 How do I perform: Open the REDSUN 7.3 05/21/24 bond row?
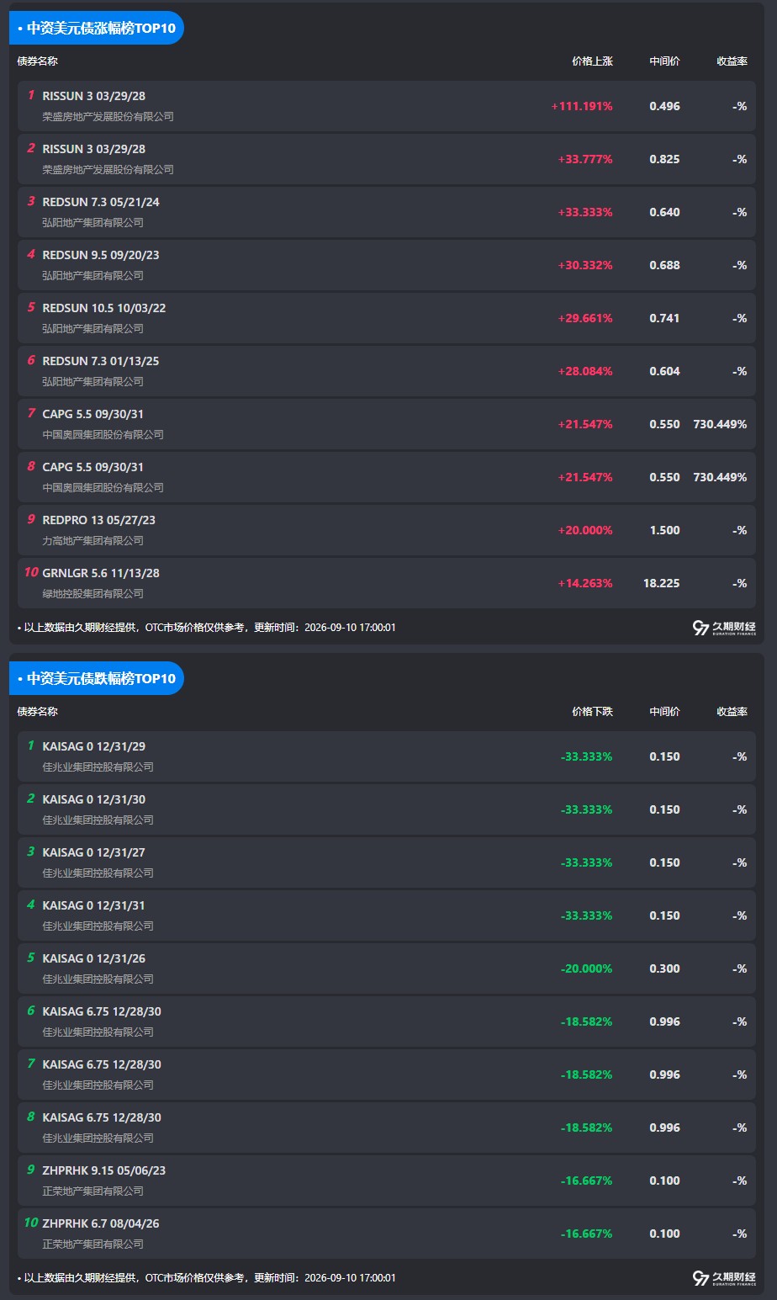pyautogui.click(x=387, y=212)
